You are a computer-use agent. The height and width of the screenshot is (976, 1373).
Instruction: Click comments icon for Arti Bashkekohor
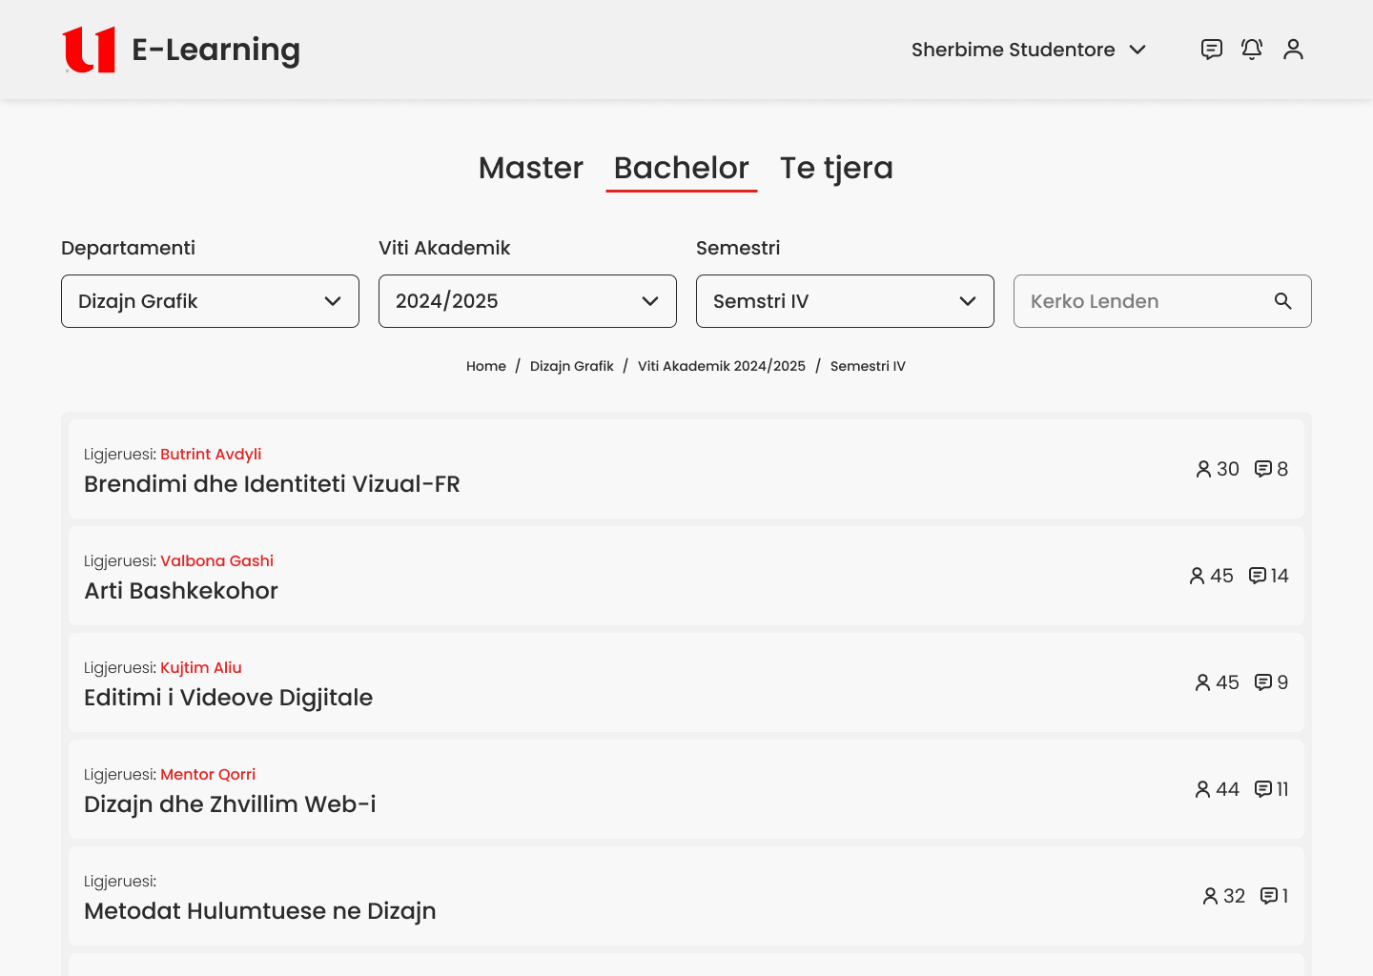point(1258,576)
